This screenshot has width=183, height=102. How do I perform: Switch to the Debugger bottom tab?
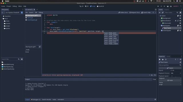click(36, 99)
